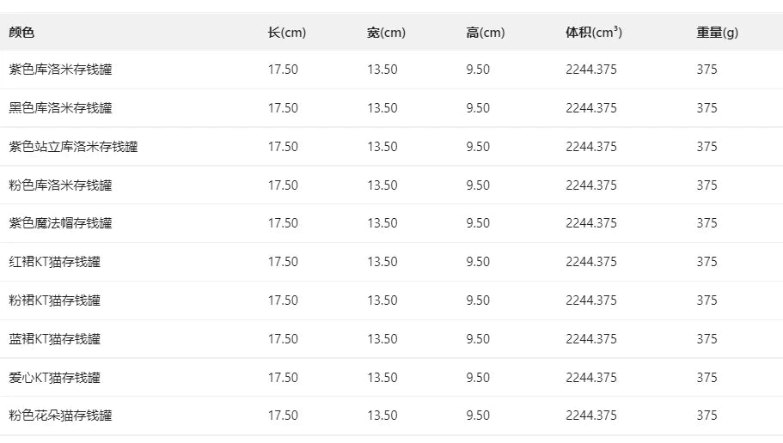This screenshot has width=783, height=443.
Task: Select the 紫色库洛米存钱罐 row name
Action: 60,70
